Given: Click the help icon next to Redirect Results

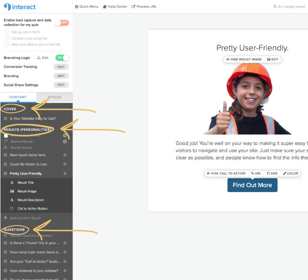Looking at the screenshot, I should click(65, 141).
